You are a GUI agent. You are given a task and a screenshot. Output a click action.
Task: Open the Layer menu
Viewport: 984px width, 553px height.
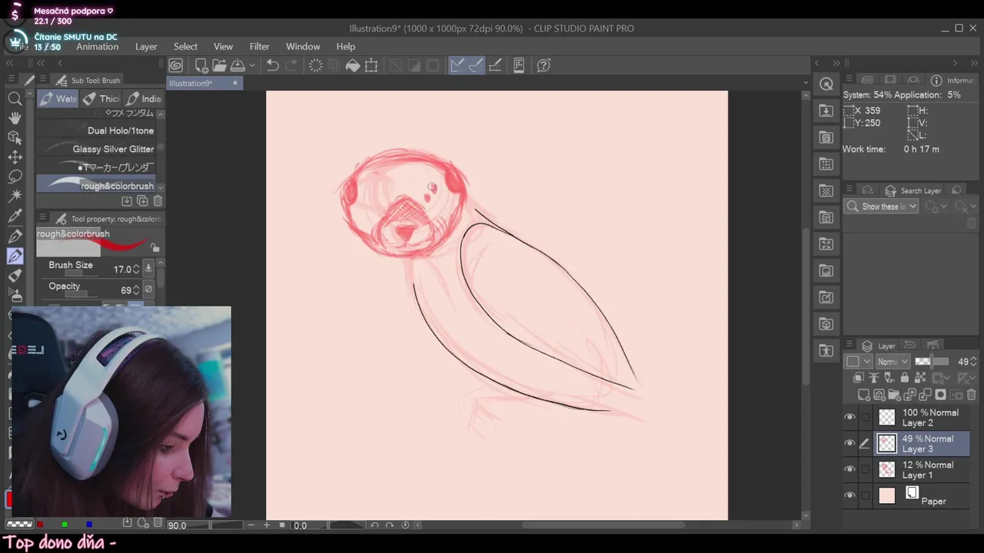tap(146, 47)
